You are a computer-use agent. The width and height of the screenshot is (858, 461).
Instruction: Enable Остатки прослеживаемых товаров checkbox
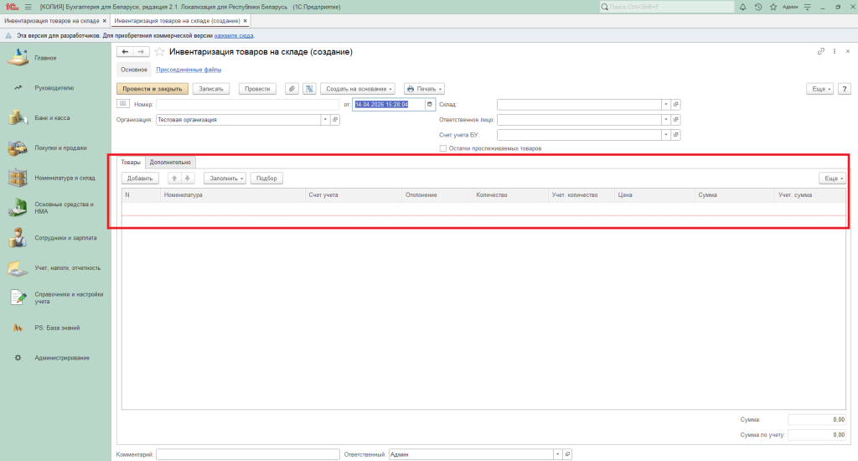[x=443, y=148]
